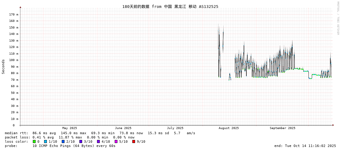Click the June 2025 x-axis label
This screenshot has width=341, height=150.
point(123,128)
